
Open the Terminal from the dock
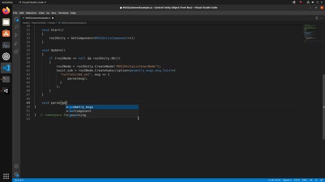tap(6, 79)
